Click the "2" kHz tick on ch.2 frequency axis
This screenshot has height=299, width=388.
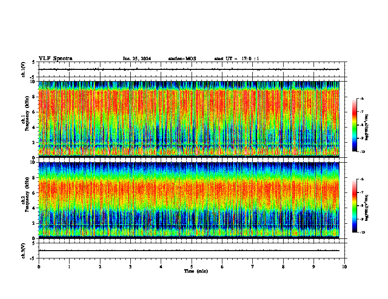click(34, 223)
